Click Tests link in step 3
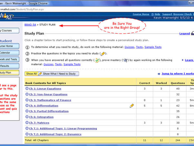The width and height of the screenshot is (194, 146). [x=58, y=64]
